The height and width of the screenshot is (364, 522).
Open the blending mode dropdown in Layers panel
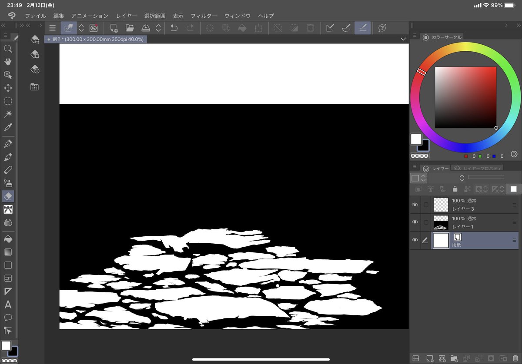418,178
